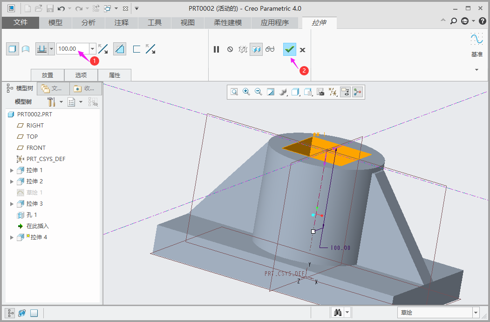The image size is (490, 322).
Task: Open the 选项 panel button
Action: 81,75
